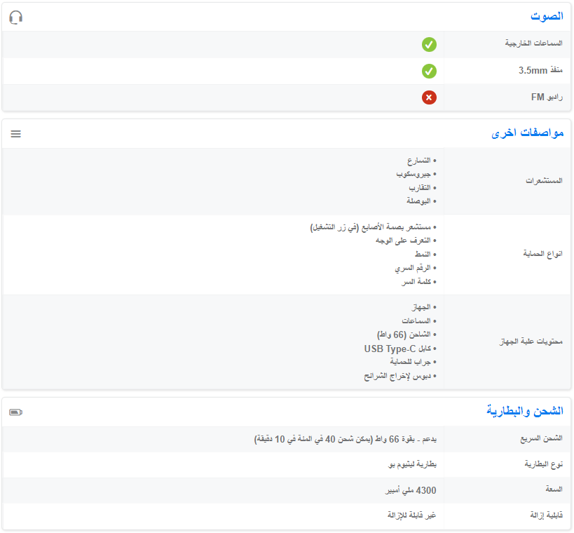Click the غير قابلة للإزالة value
574x533 pixels.
412,515
